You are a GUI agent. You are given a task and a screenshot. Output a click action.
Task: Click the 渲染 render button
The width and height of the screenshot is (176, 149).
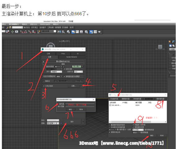pyautogui.click(x=72, y=122)
